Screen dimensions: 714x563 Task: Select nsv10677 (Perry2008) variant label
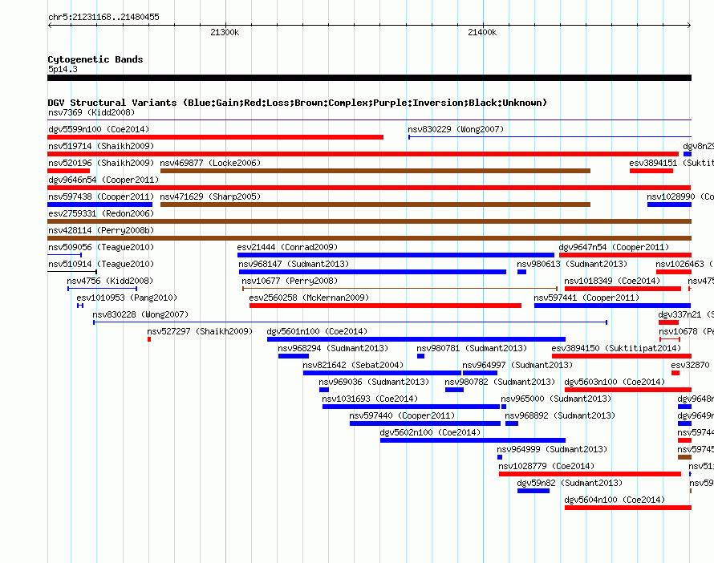(x=290, y=281)
